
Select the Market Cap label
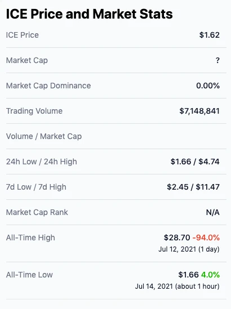coord(27,60)
